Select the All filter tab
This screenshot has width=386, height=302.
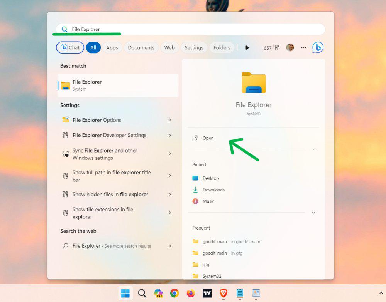[x=93, y=47]
